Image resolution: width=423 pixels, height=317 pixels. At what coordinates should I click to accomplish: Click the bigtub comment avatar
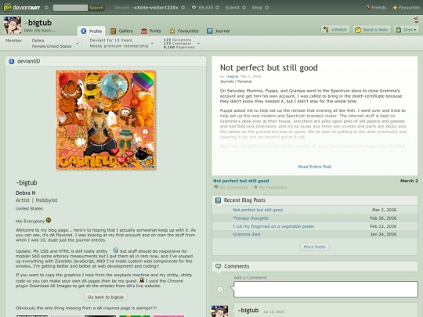click(x=219, y=311)
